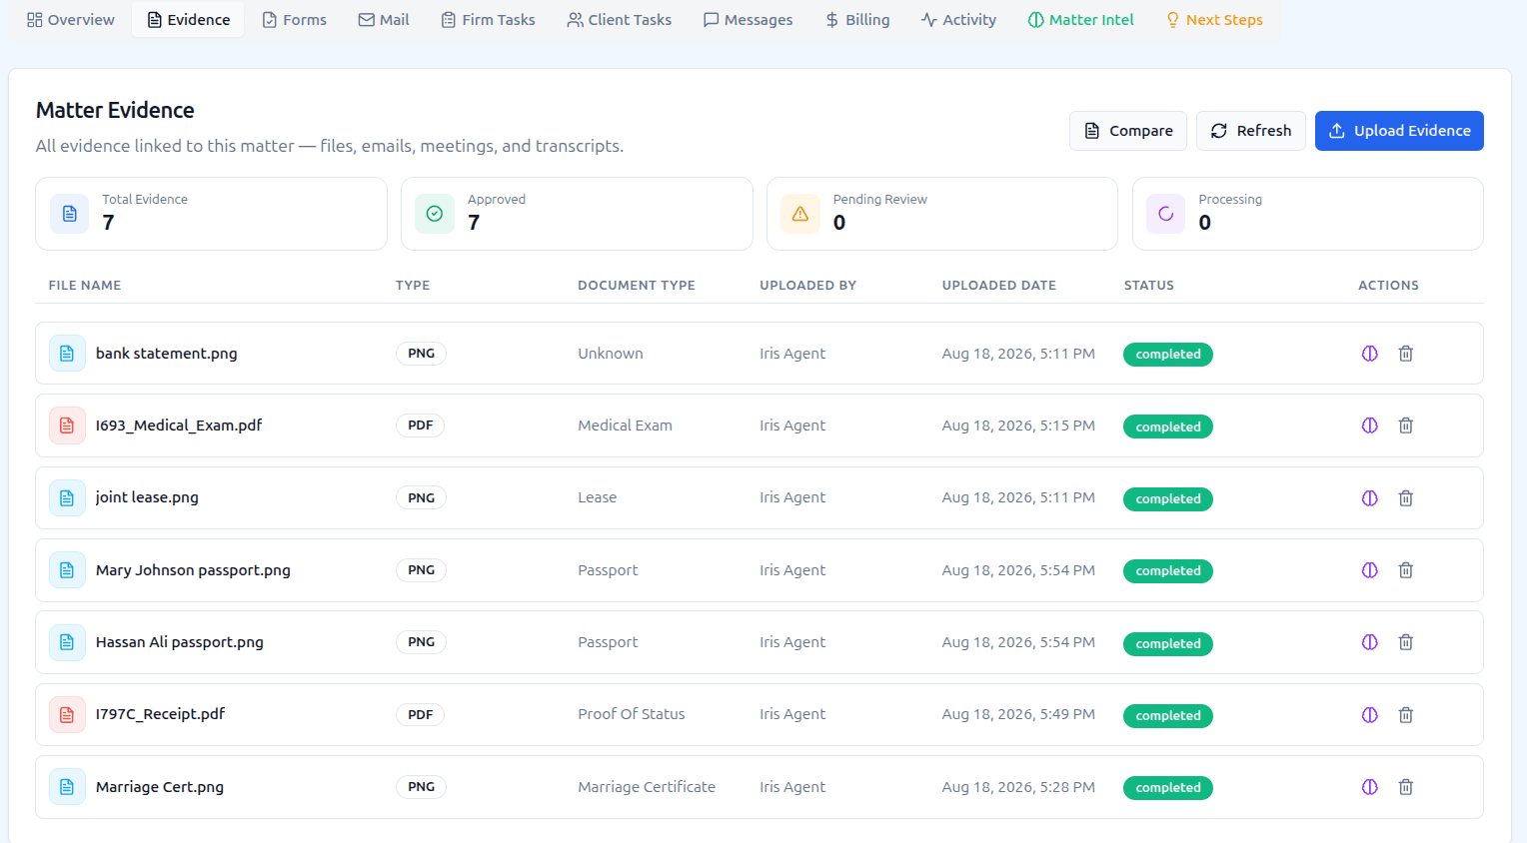Viewport: 1527px width, 843px height.
Task: Switch to the Overview tab
Action: coord(71,20)
